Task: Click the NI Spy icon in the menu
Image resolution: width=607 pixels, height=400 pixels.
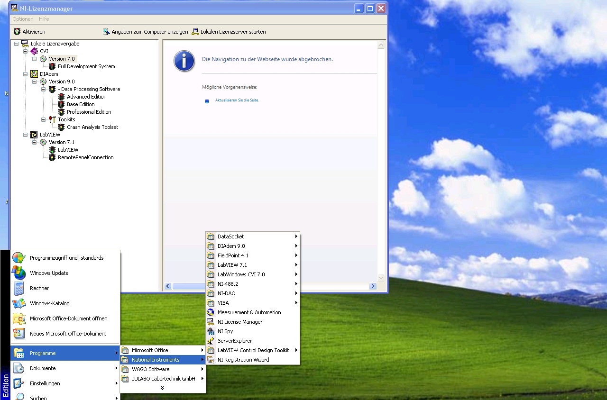Action: [211, 331]
